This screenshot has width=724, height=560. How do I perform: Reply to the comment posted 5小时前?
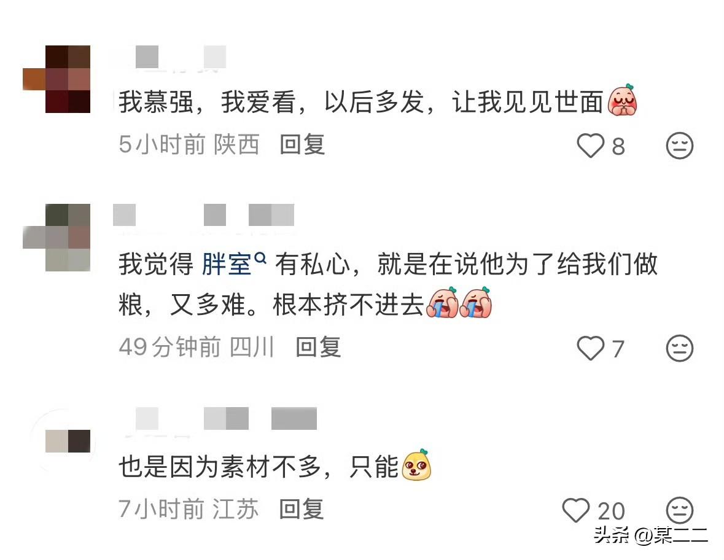303,144
